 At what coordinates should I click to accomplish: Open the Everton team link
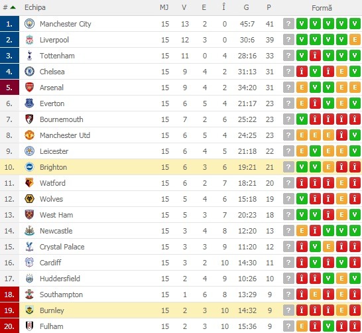point(52,103)
